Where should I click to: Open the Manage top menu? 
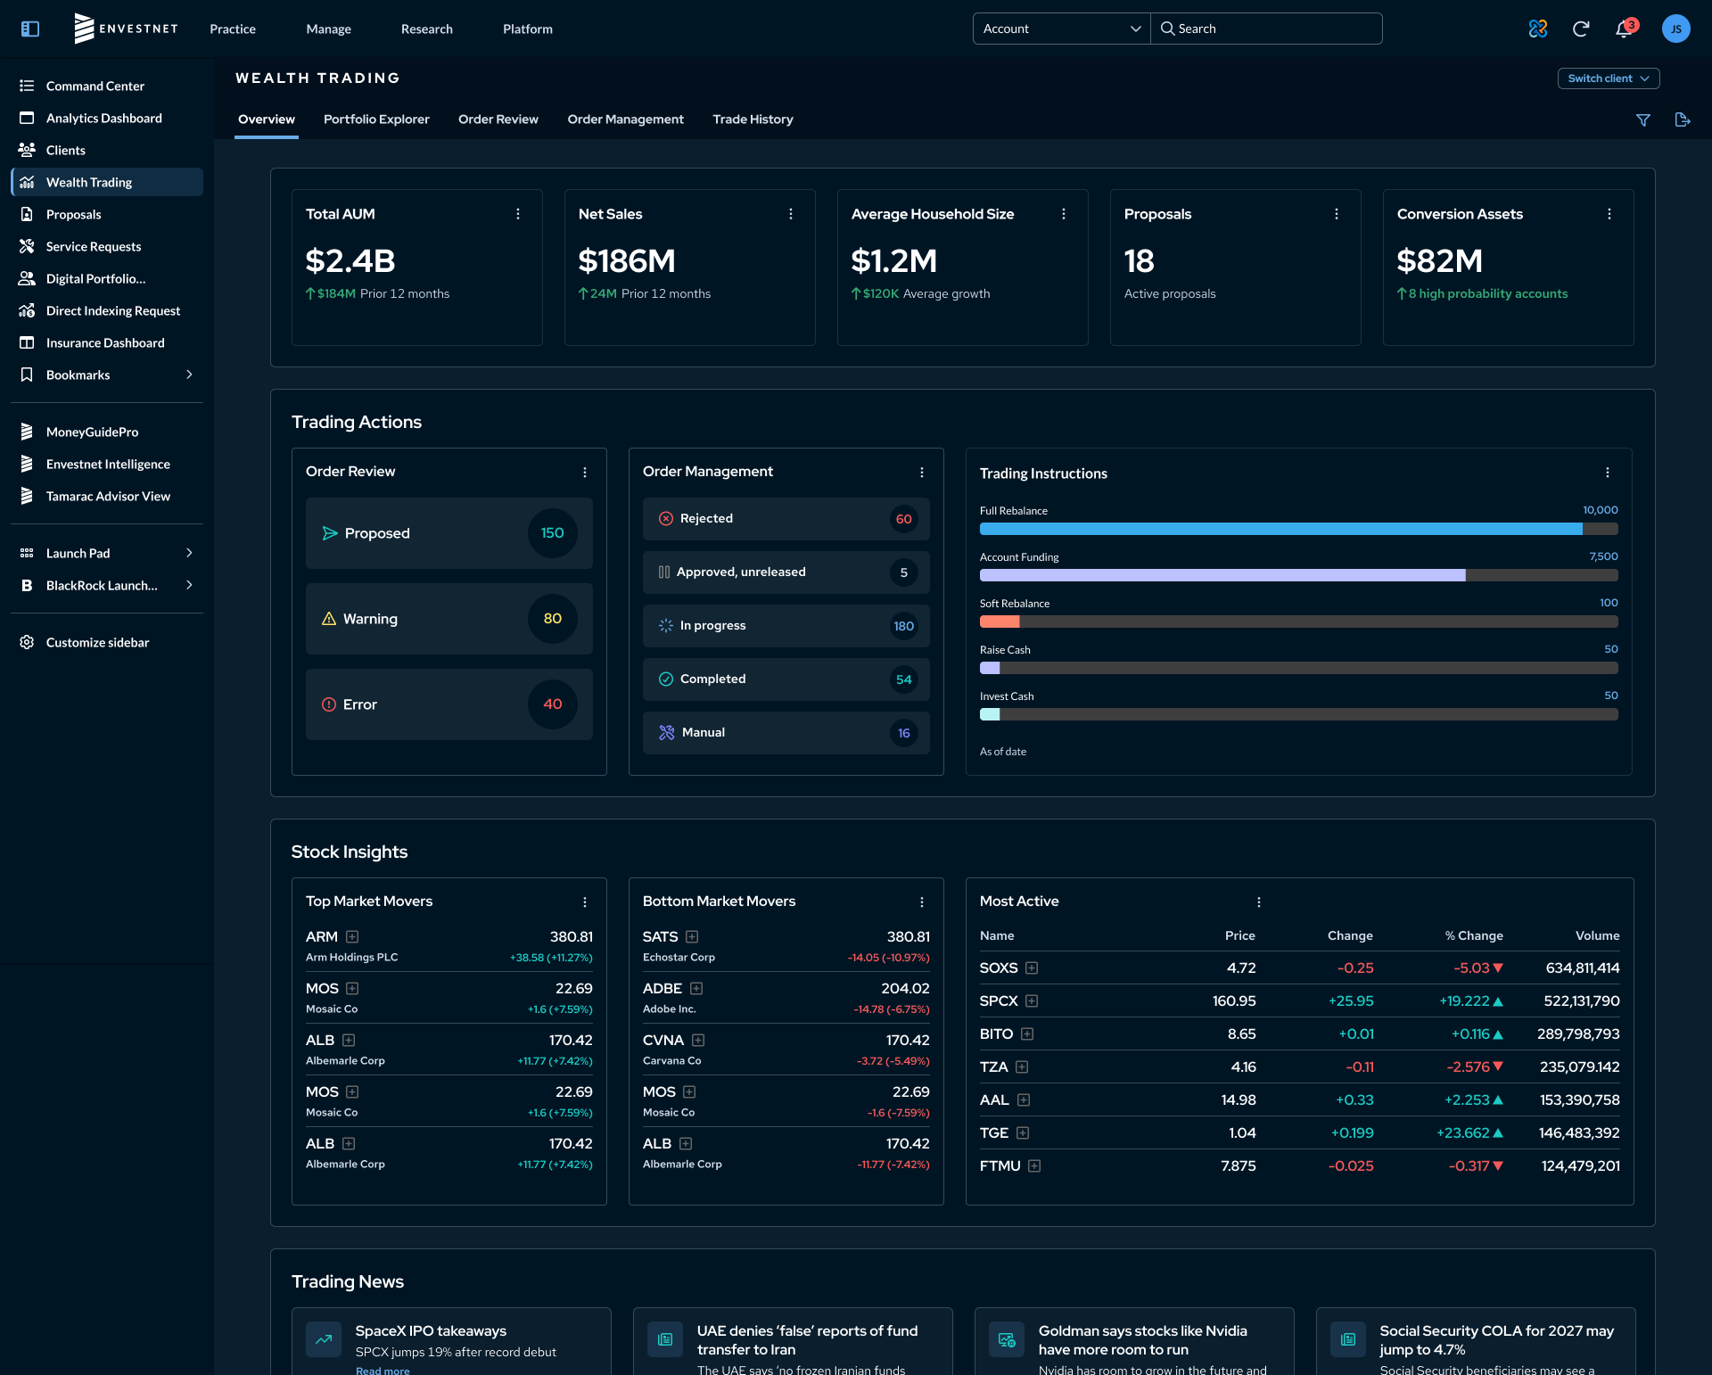tap(329, 29)
